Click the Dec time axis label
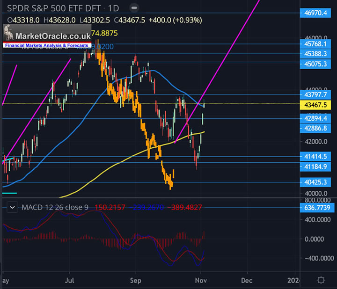 click(x=247, y=281)
